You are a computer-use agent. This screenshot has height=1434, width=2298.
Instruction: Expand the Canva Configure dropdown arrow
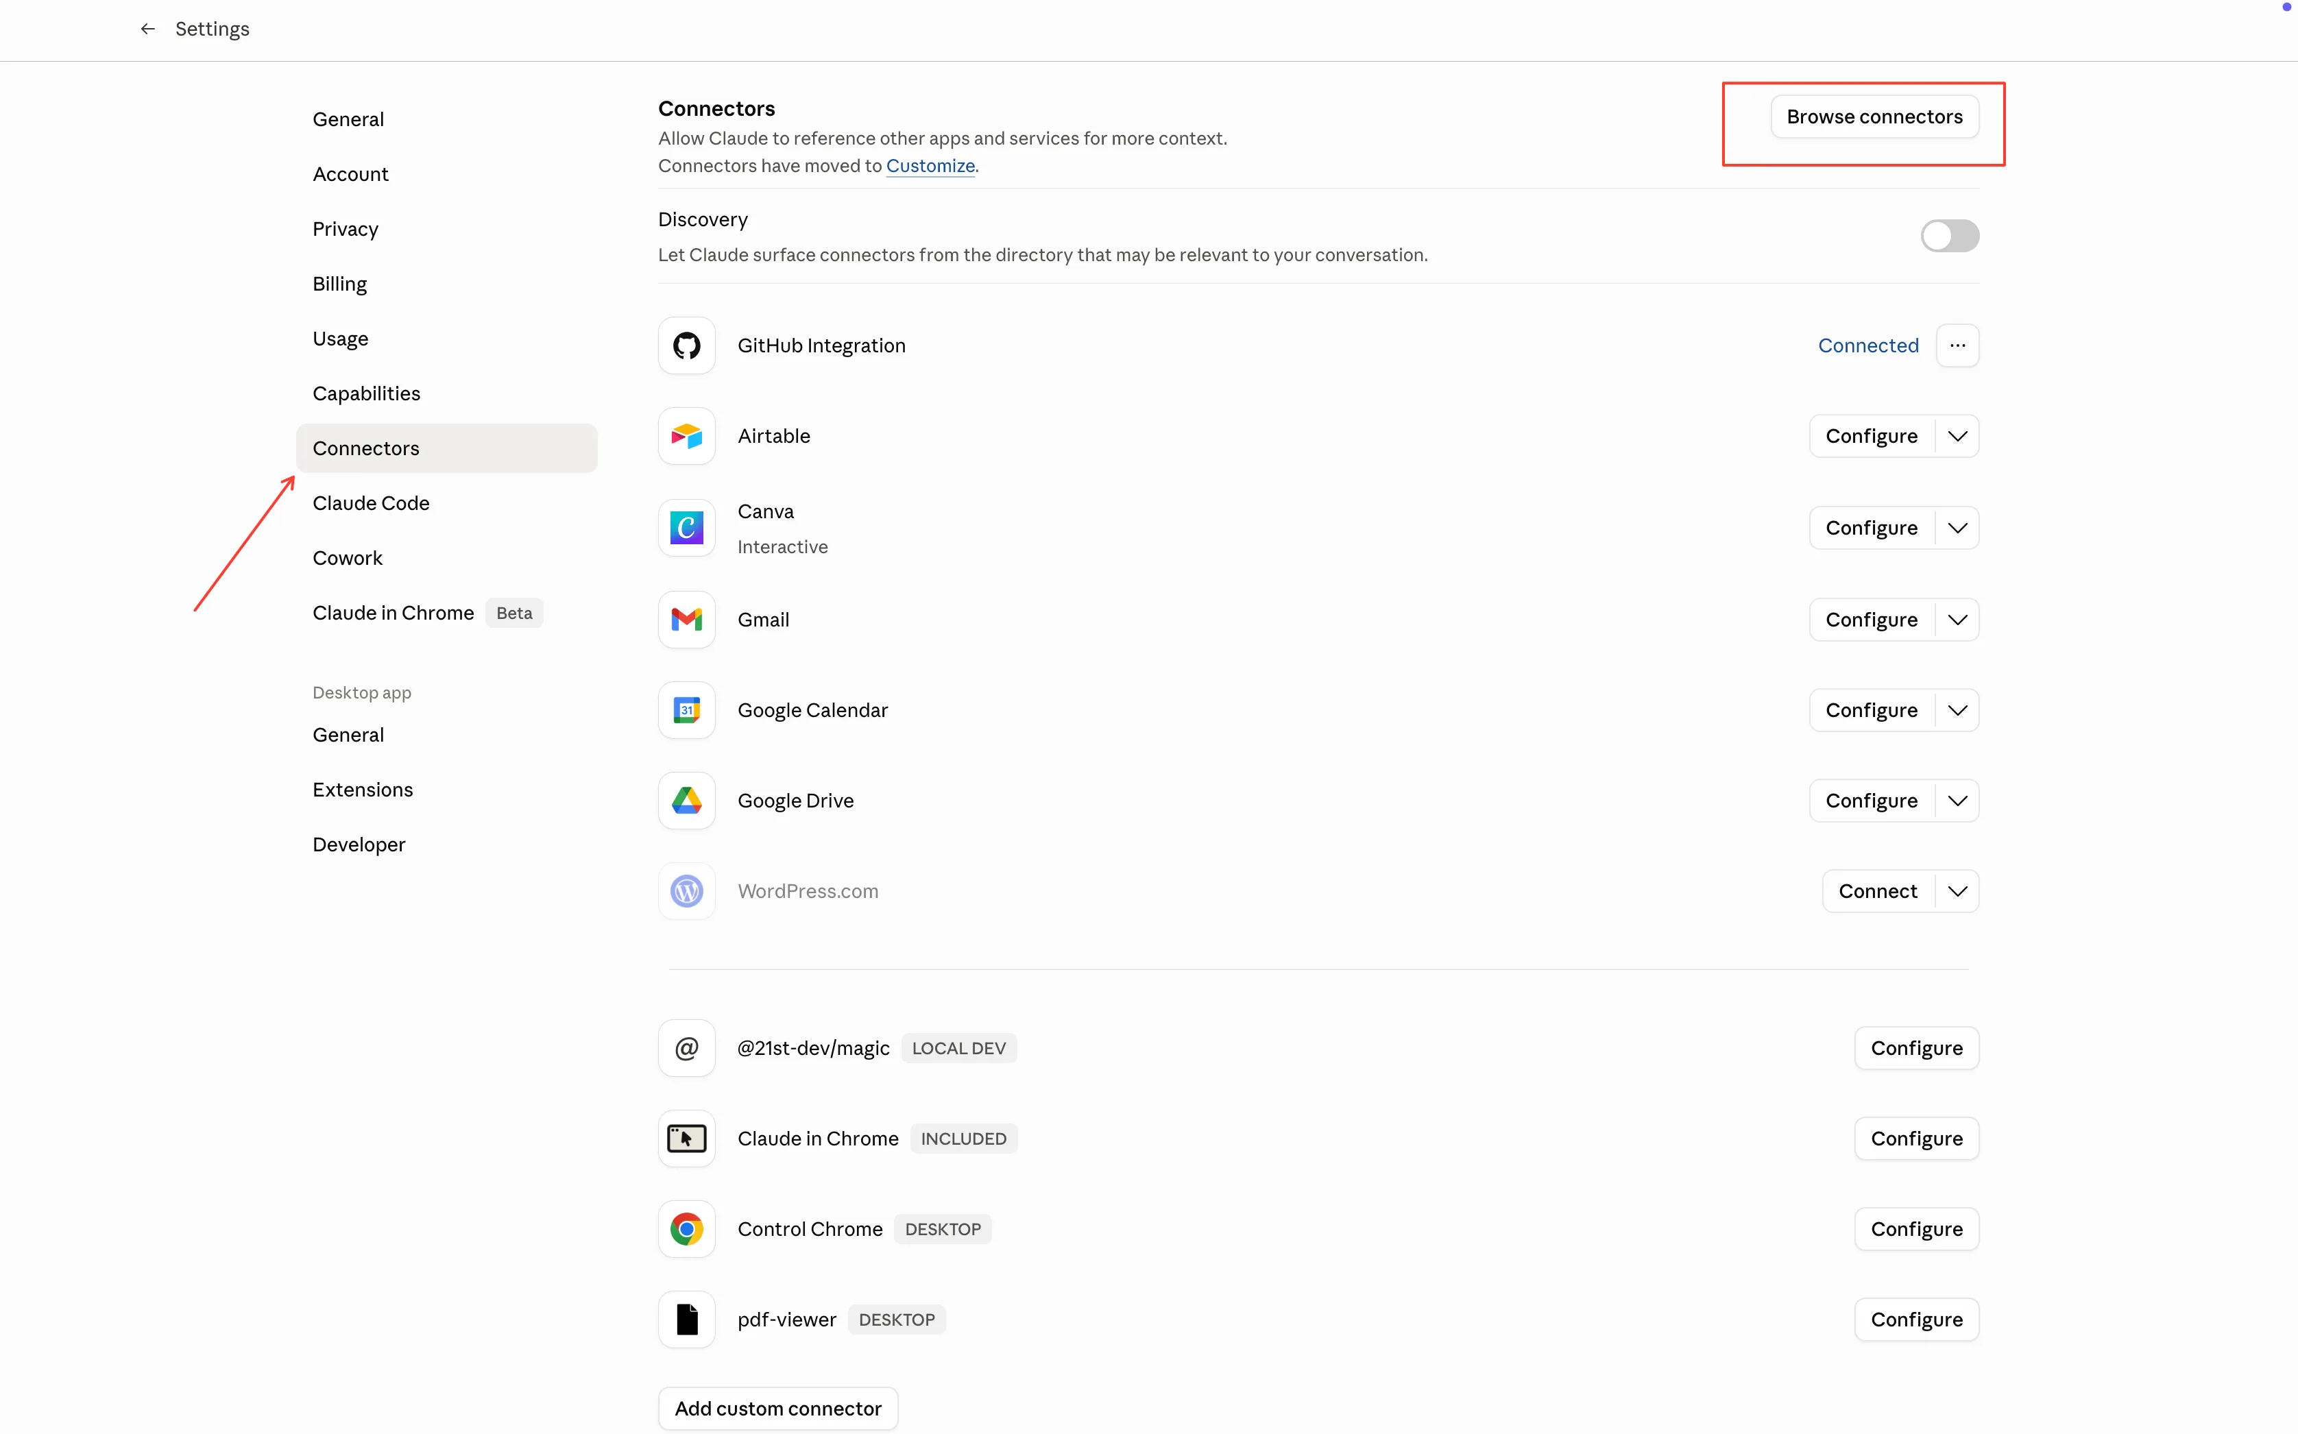pos(1957,527)
